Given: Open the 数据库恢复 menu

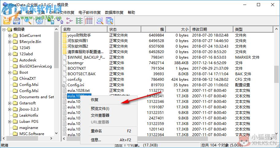Looking at the screenshot, I should pos(114,13).
